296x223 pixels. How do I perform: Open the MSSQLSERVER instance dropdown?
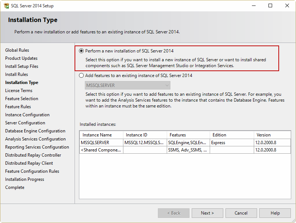pyautogui.click(x=125, y=85)
